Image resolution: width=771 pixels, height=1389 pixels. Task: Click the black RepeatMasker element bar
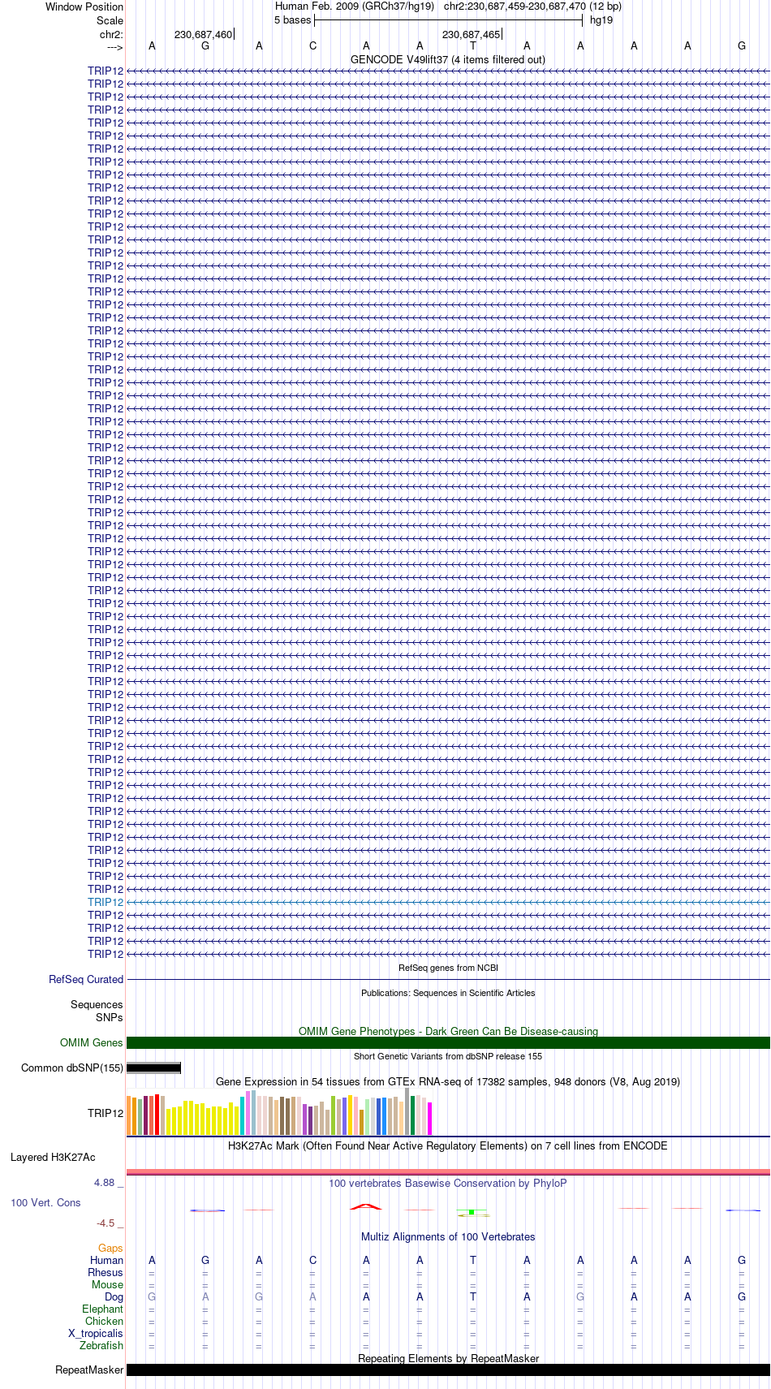coord(448,1370)
